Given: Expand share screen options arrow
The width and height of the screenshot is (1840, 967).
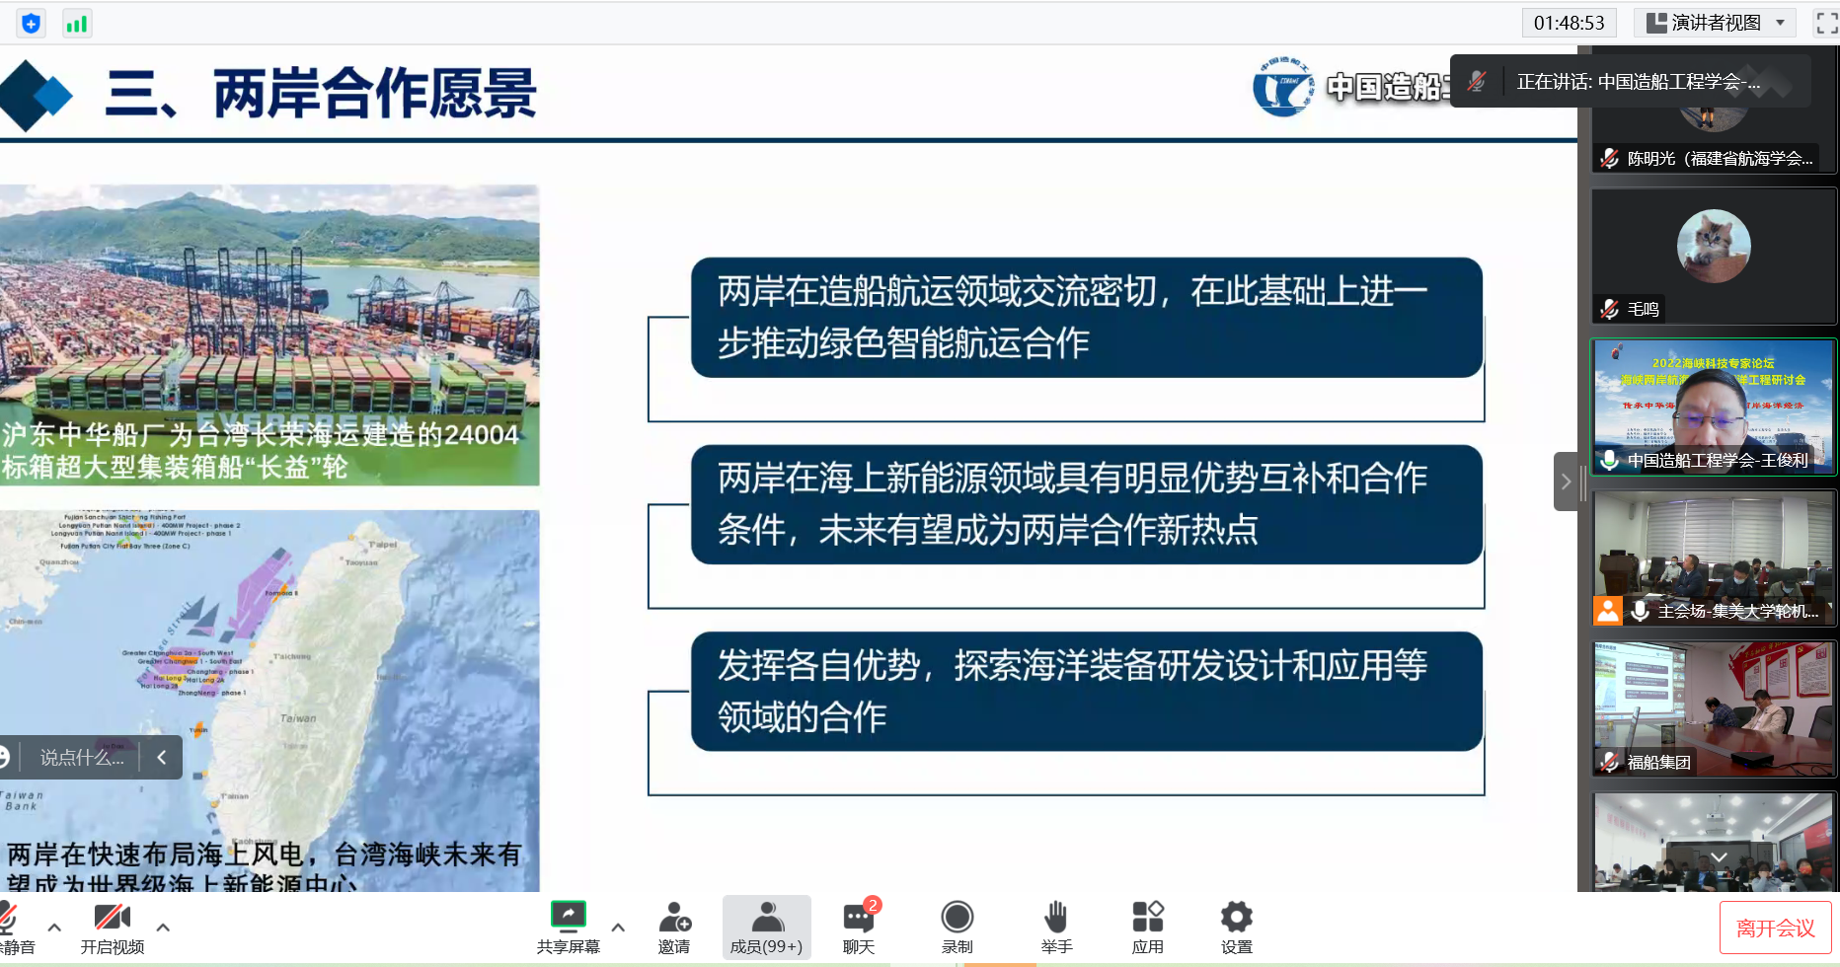Looking at the screenshot, I should coord(618,928).
